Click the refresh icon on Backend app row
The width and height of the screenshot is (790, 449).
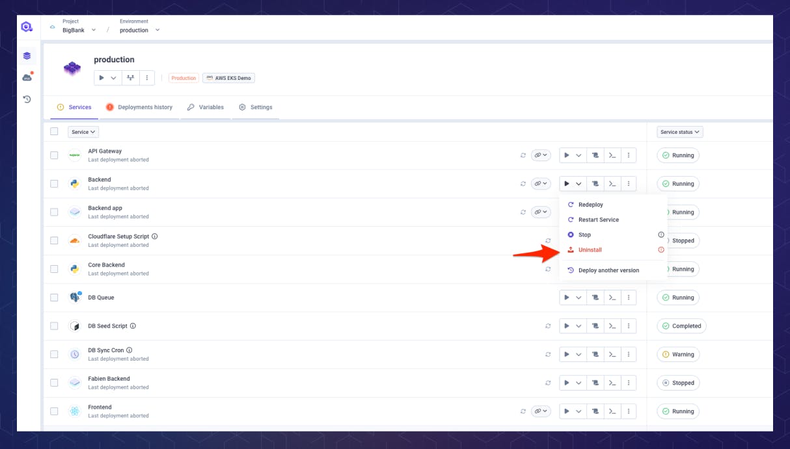pyautogui.click(x=523, y=212)
